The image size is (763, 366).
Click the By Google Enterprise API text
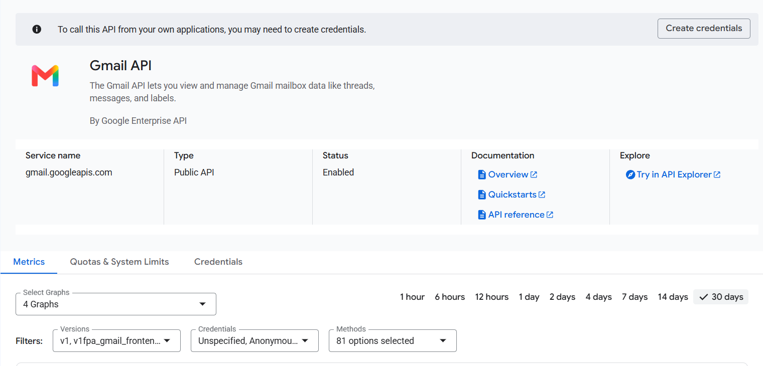[138, 121]
